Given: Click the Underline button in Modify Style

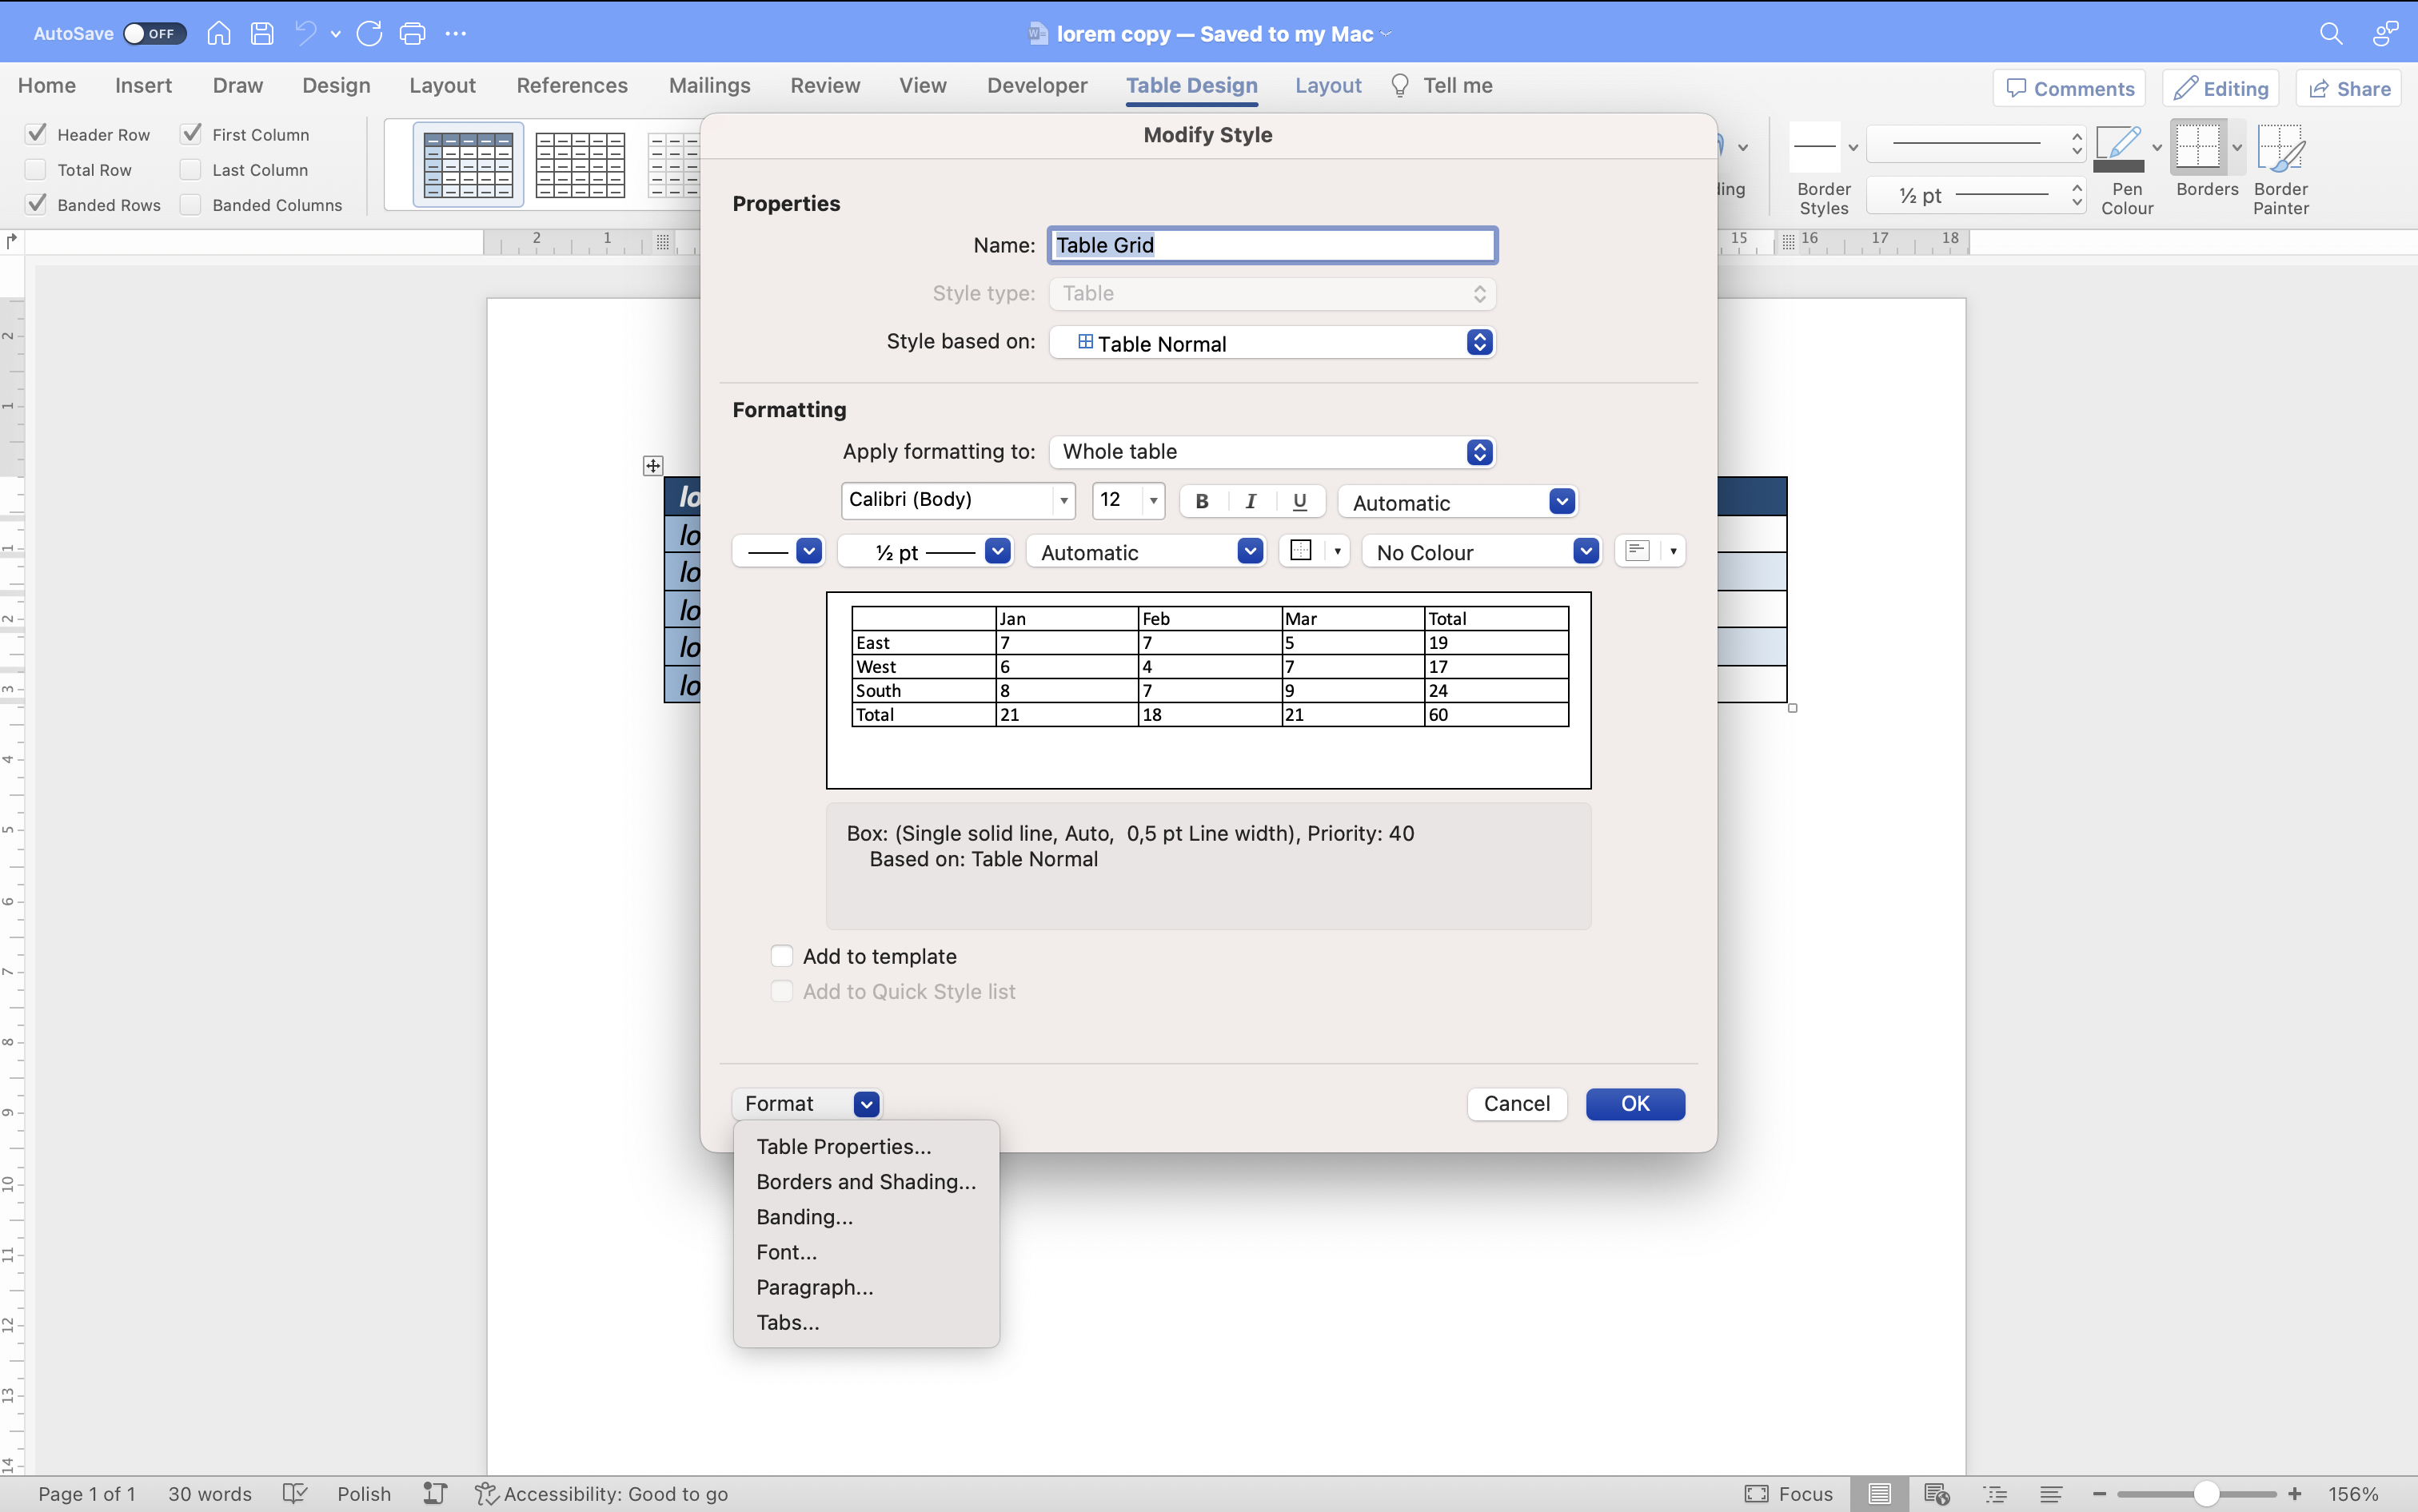Looking at the screenshot, I should point(1299,501).
